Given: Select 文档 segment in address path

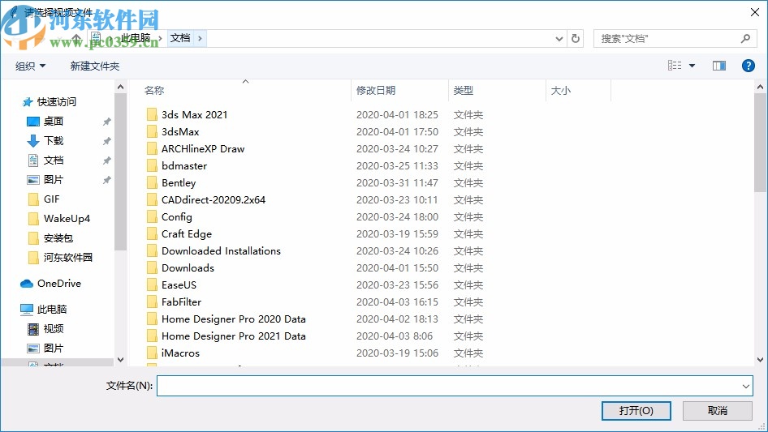Looking at the screenshot, I should click(x=180, y=38).
